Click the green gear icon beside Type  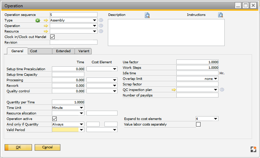click(38, 20)
